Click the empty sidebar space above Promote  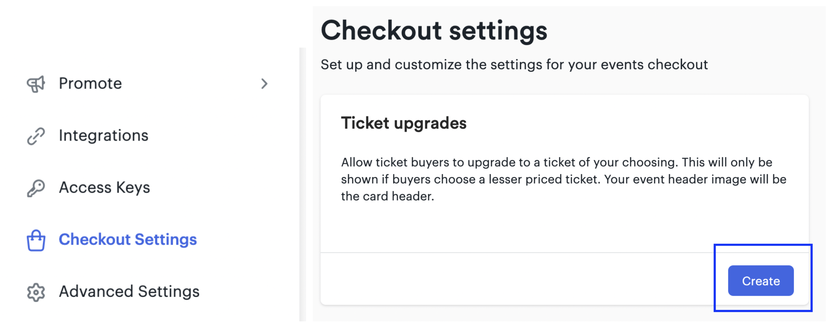point(148,32)
